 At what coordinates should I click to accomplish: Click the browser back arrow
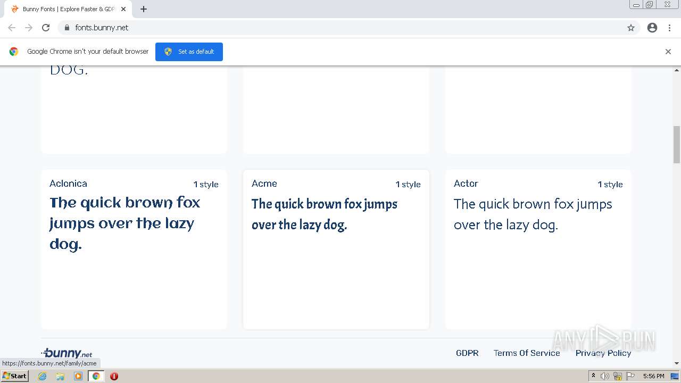(x=12, y=28)
